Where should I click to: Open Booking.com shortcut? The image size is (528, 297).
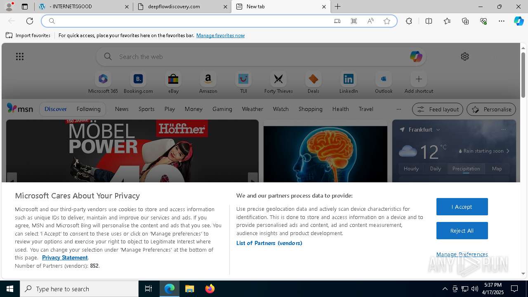click(138, 83)
